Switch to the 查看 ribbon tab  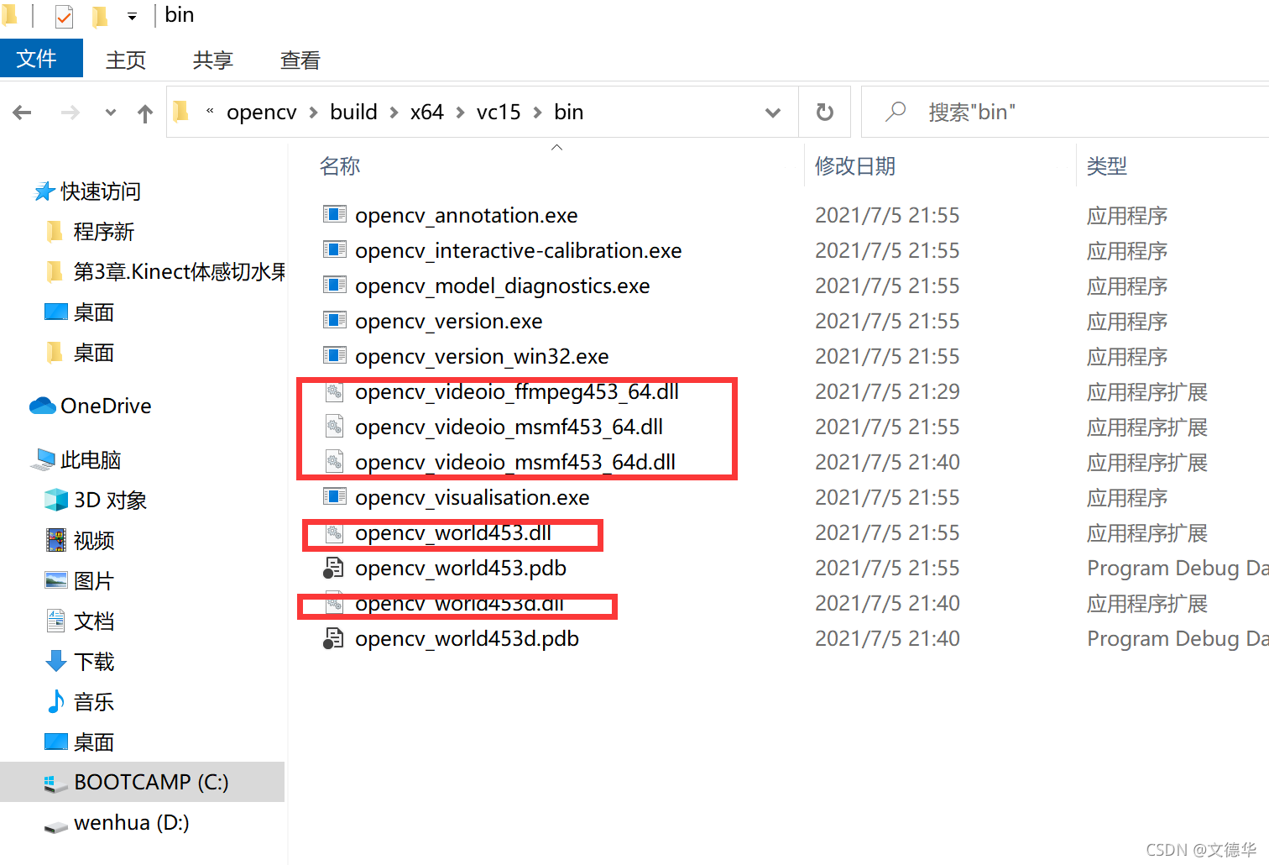tap(300, 60)
